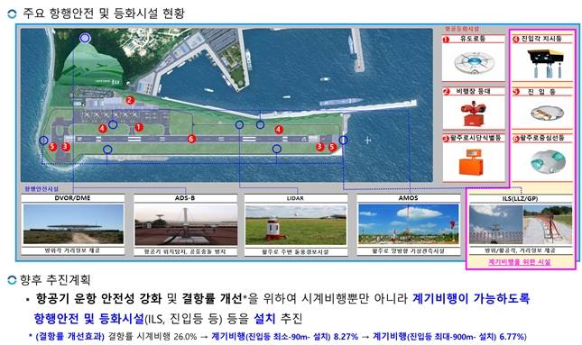Open the LIDAR field photo
The width and height of the screenshot is (582, 345).
296,225
